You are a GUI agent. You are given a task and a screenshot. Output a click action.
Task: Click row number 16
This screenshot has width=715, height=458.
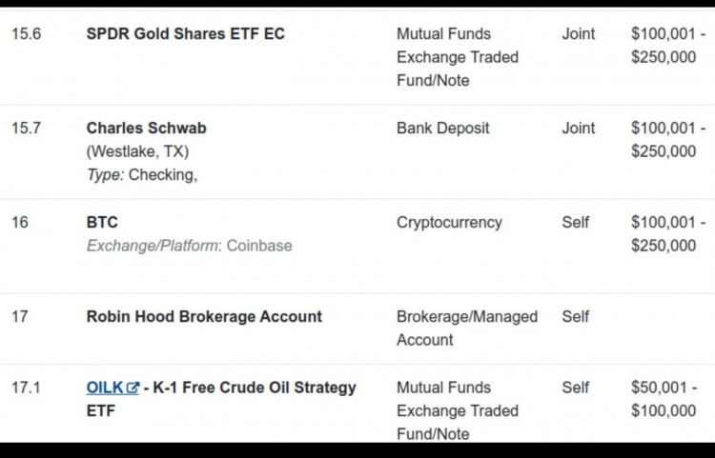[x=20, y=222]
